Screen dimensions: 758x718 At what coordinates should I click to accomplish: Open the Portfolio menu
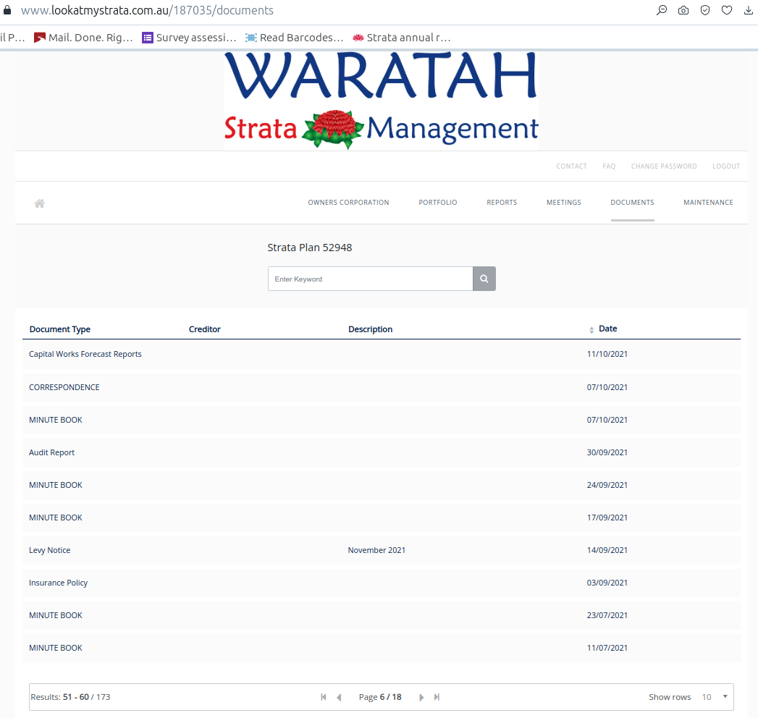[438, 203]
